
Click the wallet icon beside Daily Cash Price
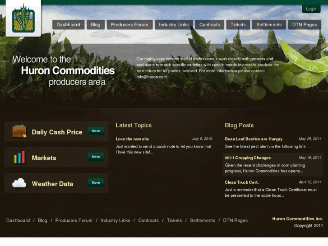click(x=19, y=131)
